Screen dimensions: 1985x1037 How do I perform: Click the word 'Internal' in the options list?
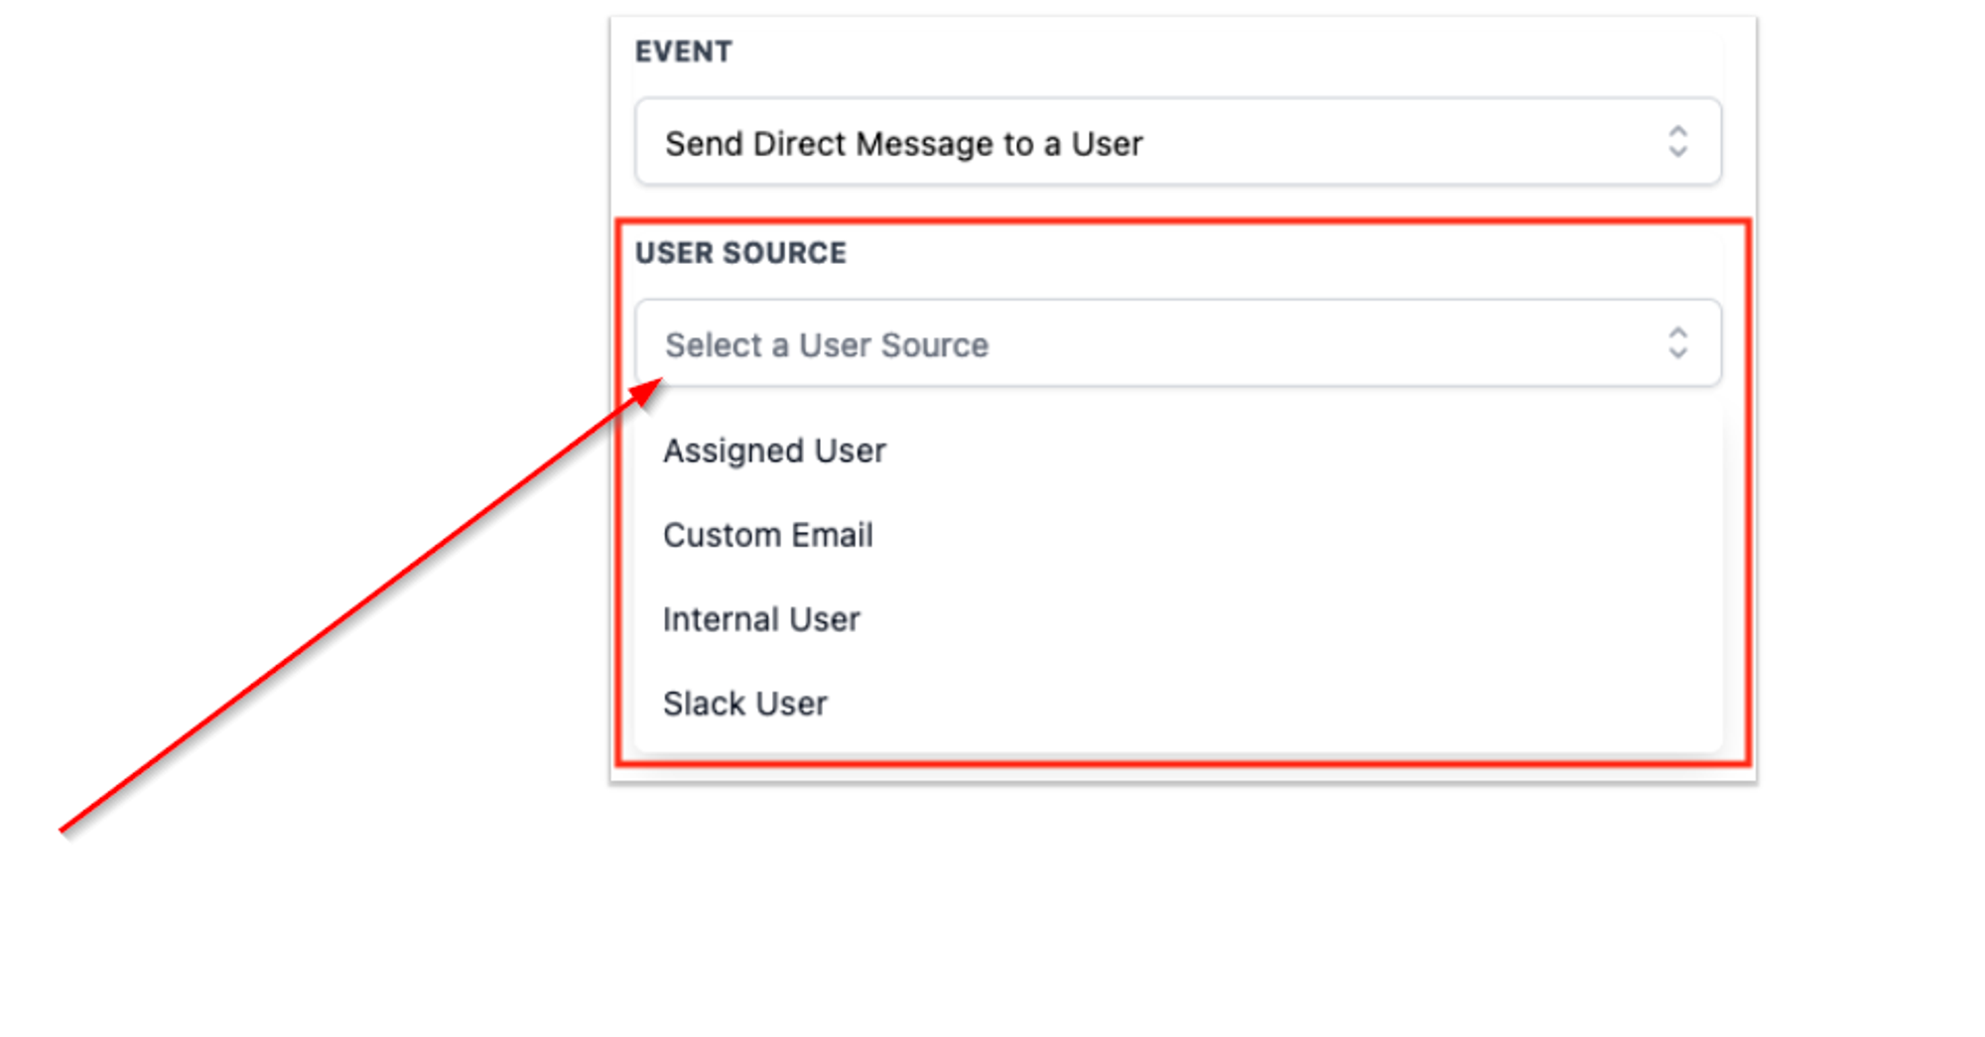point(721,619)
